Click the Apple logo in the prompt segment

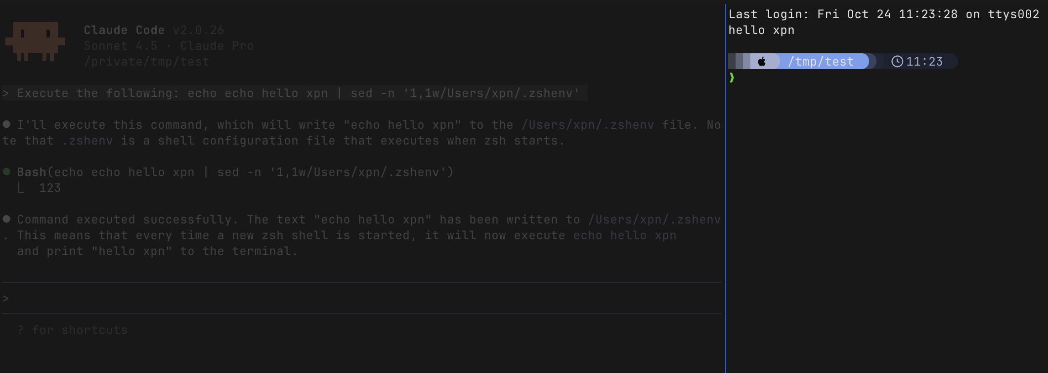point(762,62)
